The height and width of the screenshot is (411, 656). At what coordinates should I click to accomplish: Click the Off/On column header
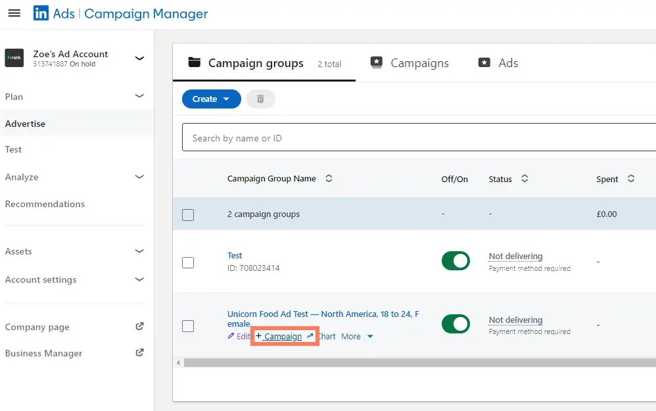[454, 179]
